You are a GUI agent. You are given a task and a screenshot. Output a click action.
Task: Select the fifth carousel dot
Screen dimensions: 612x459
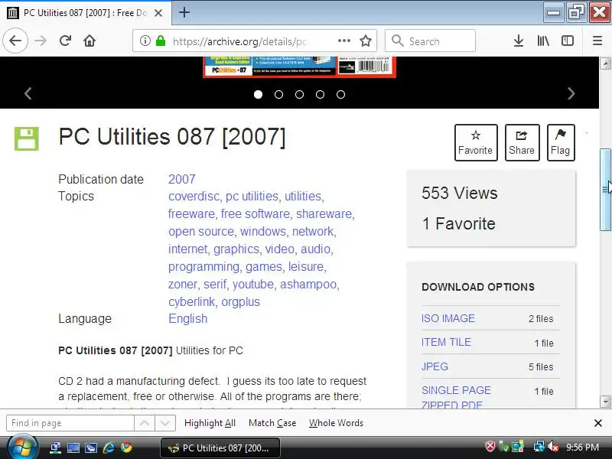click(x=340, y=94)
